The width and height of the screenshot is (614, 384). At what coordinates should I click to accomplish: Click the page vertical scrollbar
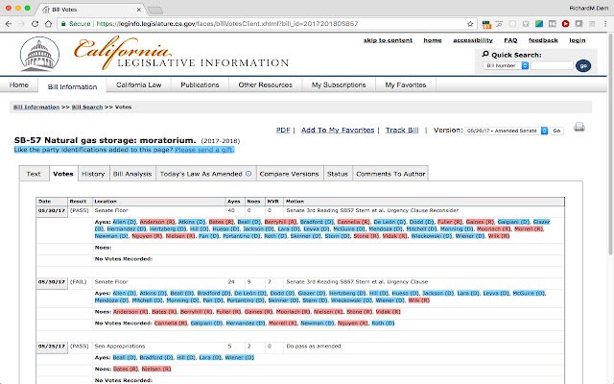(x=610, y=145)
